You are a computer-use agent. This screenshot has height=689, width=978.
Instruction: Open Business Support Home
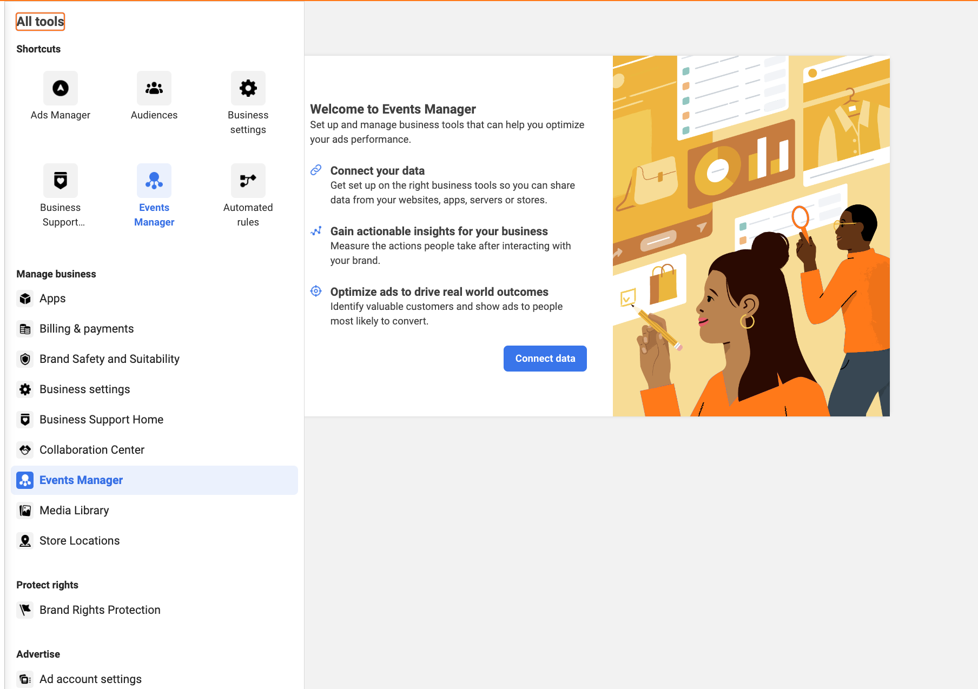click(x=154, y=420)
